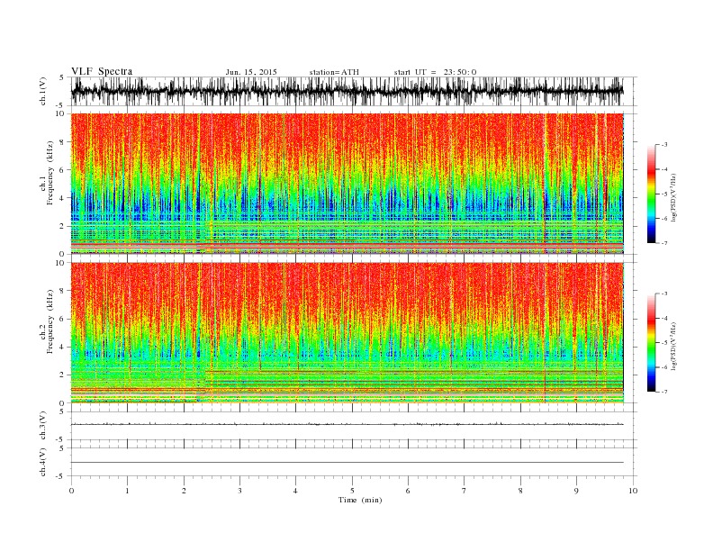Click the '8' kHz tick on ch.1 spectrogram

coord(62,142)
